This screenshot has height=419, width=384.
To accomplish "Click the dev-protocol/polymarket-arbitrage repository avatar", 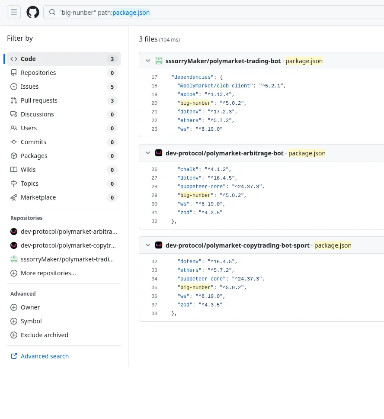I will click(14, 232).
